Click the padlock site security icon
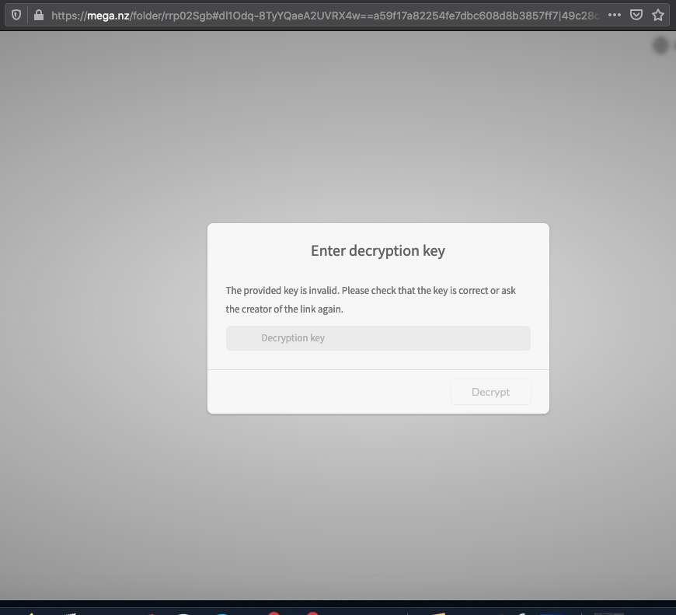This screenshot has height=615, width=676. click(37, 15)
